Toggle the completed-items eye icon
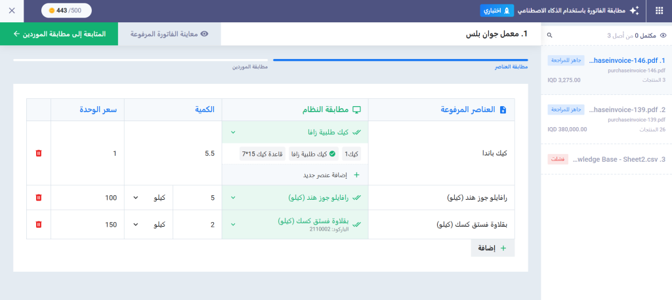Image resolution: width=672 pixels, height=300 pixels. (x=663, y=35)
